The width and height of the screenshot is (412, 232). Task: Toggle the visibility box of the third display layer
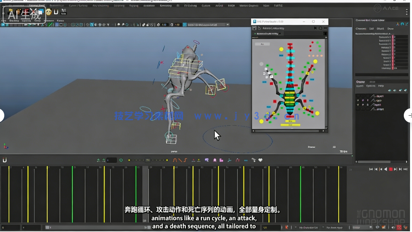pos(358,105)
